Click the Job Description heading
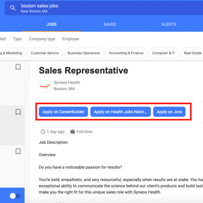The height and width of the screenshot is (203, 203). (x=53, y=143)
